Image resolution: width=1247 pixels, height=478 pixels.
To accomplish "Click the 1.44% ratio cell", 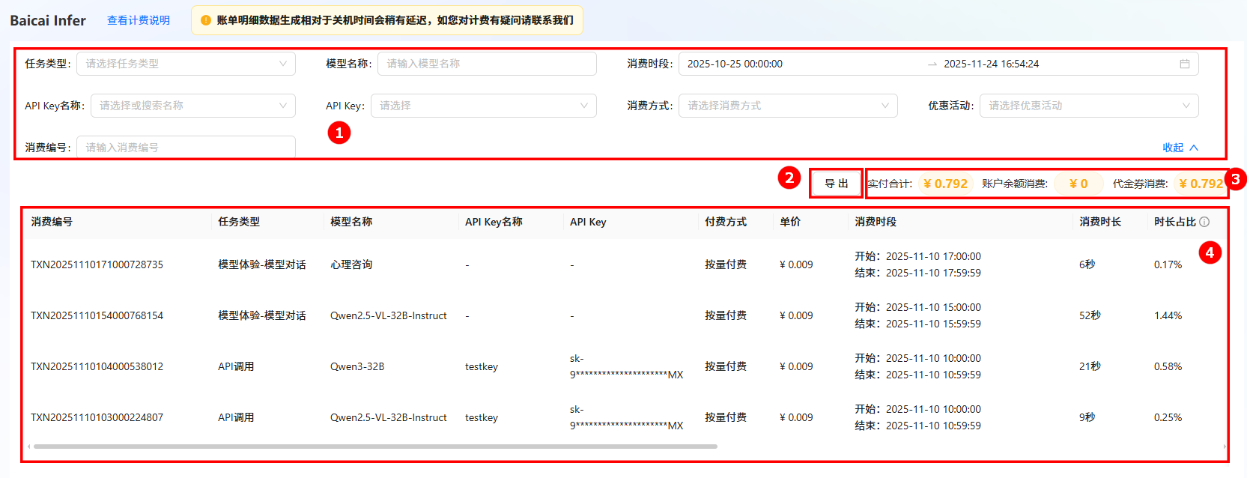I will coord(1168,315).
